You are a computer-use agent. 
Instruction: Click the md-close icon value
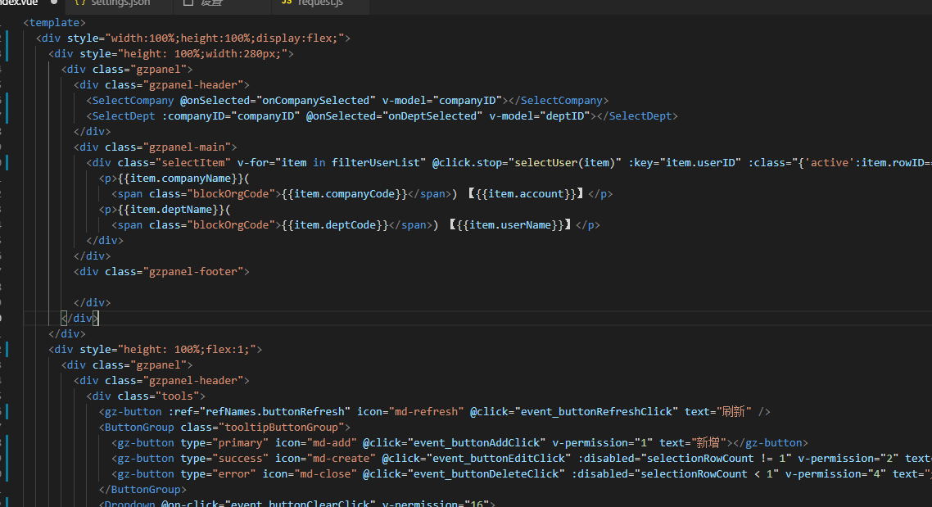point(325,473)
